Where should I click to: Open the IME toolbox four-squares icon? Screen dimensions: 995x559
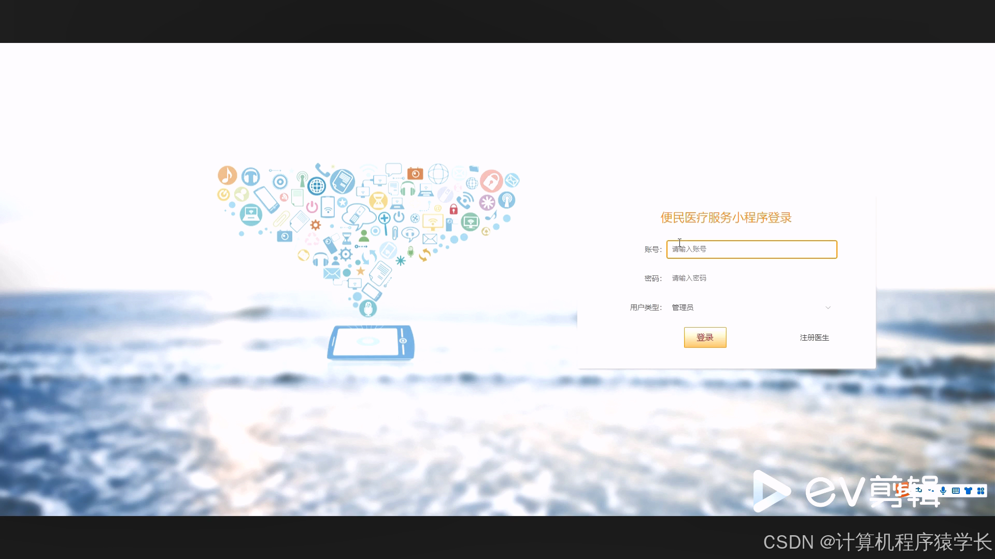point(980,491)
